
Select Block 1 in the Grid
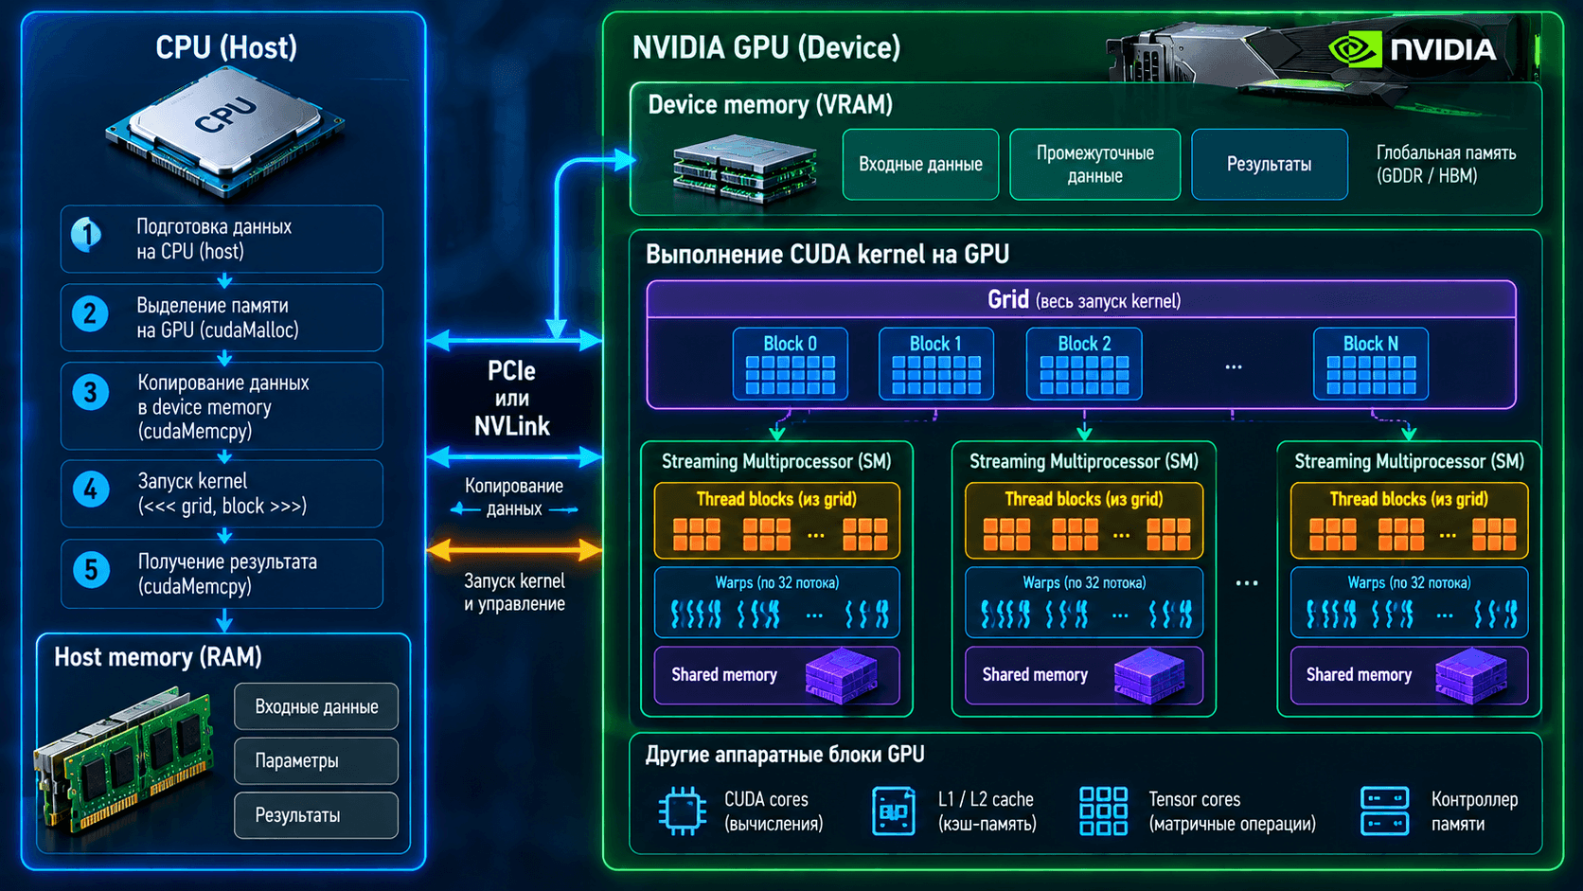[935, 364]
